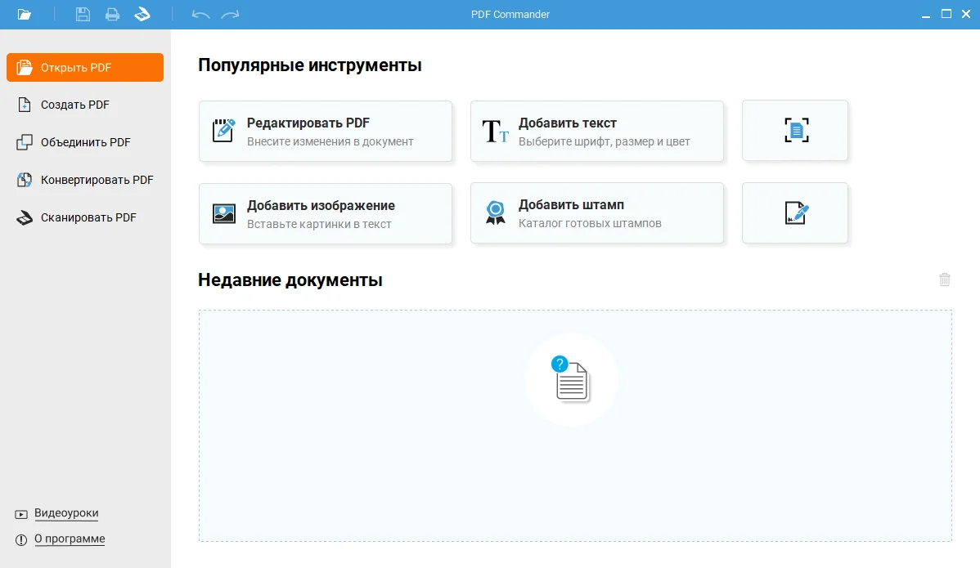Click the Редактировать PDF tool card
This screenshot has height=568, width=980.
pyautogui.click(x=326, y=131)
